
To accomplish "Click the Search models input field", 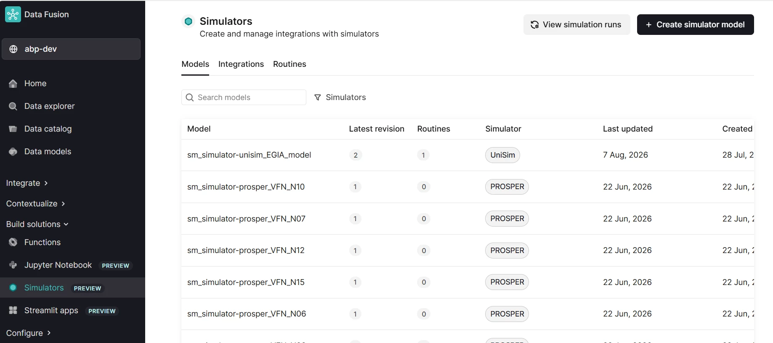I will click(244, 98).
